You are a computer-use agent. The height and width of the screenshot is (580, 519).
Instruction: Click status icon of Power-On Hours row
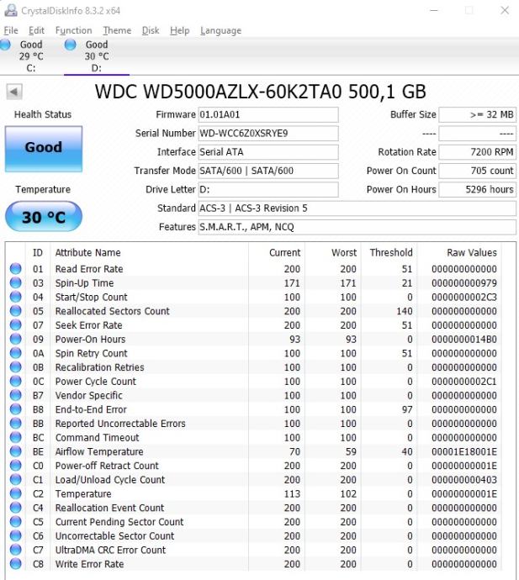coord(15,339)
